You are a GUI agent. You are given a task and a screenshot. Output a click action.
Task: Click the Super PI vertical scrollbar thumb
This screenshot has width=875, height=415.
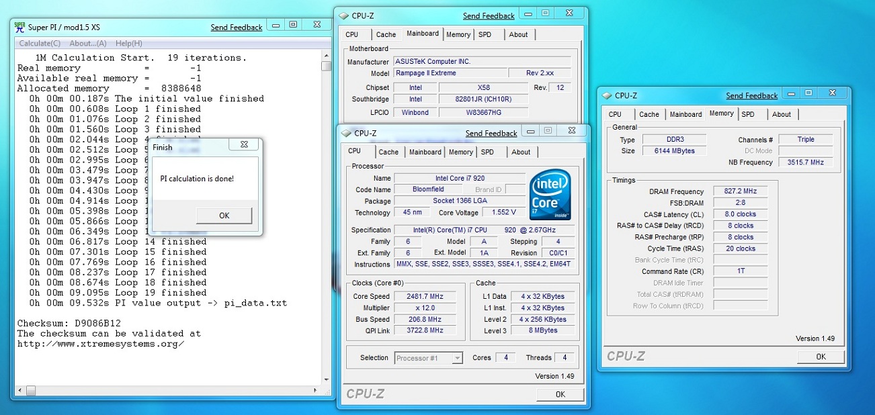(326, 66)
